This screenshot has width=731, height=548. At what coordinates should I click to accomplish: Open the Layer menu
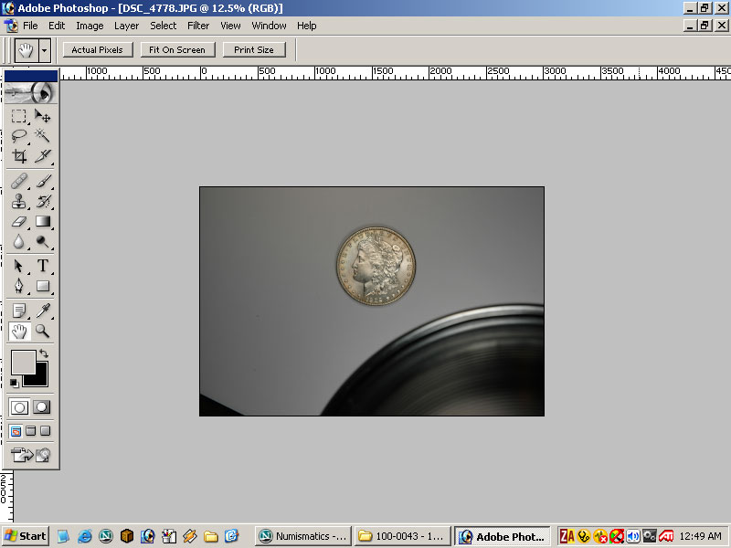(126, 26)
